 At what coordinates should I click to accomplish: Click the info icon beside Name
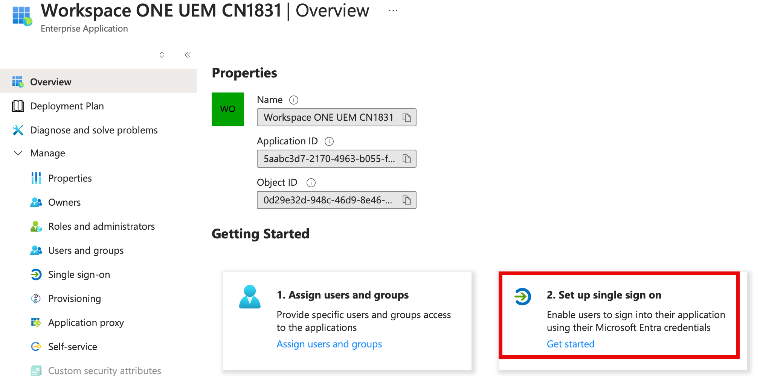tap(293, 100)
